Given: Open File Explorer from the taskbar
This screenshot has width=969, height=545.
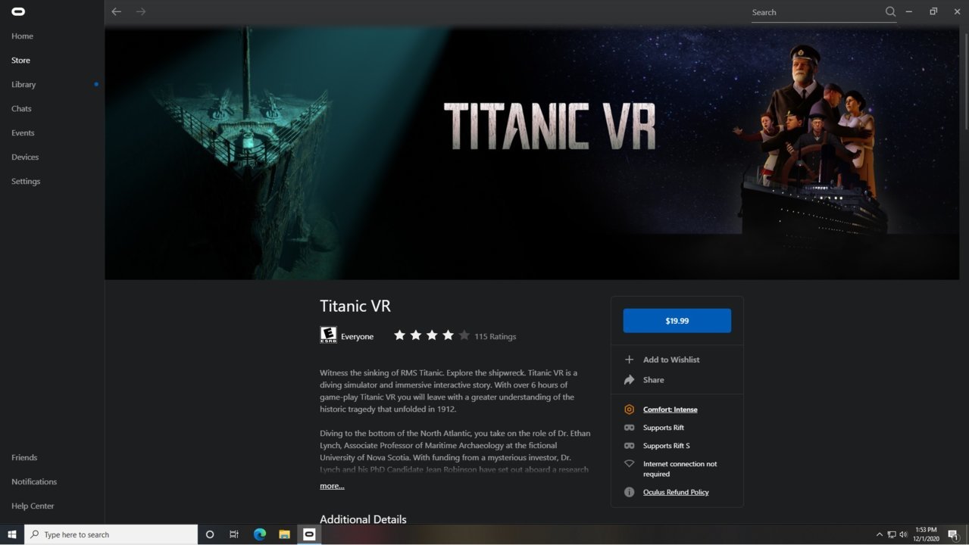Looking at the screenshot, I should click(x=284, y=534).
